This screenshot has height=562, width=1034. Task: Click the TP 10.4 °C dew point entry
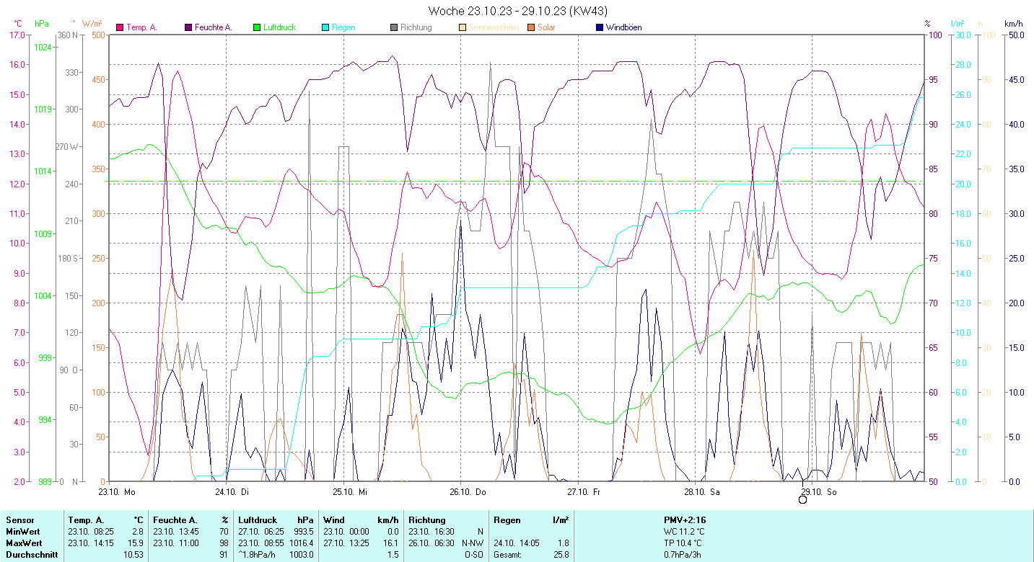tap(682, 543)
